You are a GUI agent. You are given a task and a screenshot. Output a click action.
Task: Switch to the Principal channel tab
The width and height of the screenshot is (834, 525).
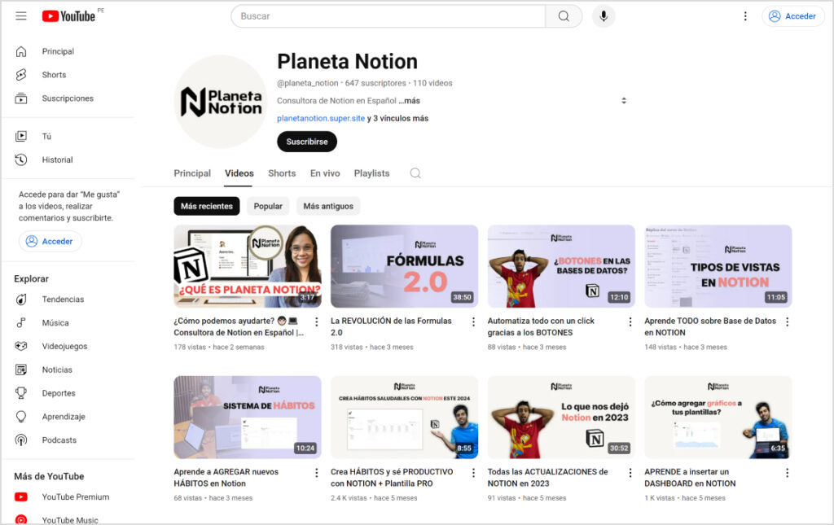coord(192,173)
